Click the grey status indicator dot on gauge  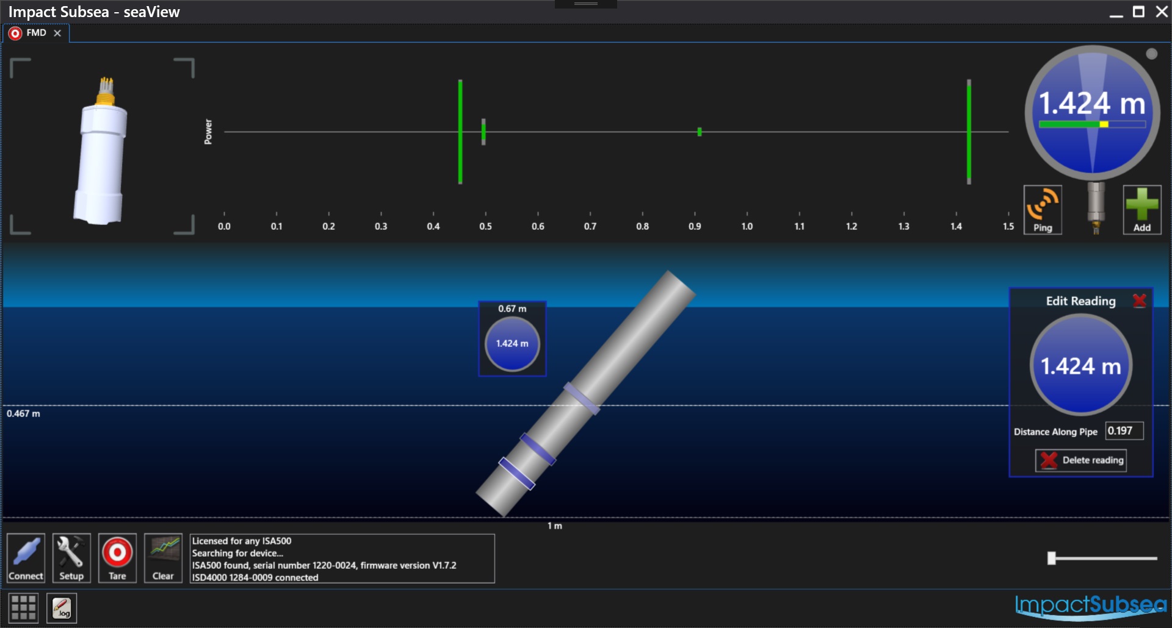coord(1152,54)
